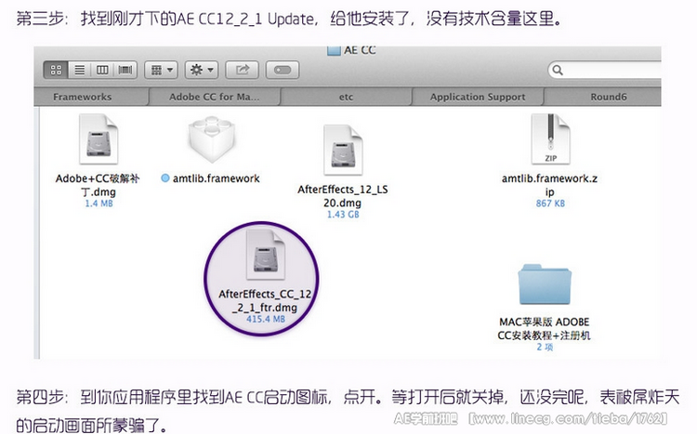Click the AfterEffects_CC_12_2_1_ftr.dmg file name
Screen dimensions: 697x434
265,300
